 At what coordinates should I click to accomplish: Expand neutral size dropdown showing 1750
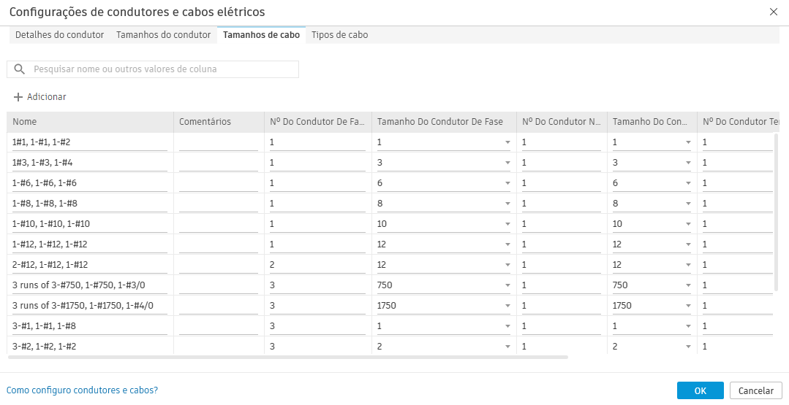click(688, 306)
